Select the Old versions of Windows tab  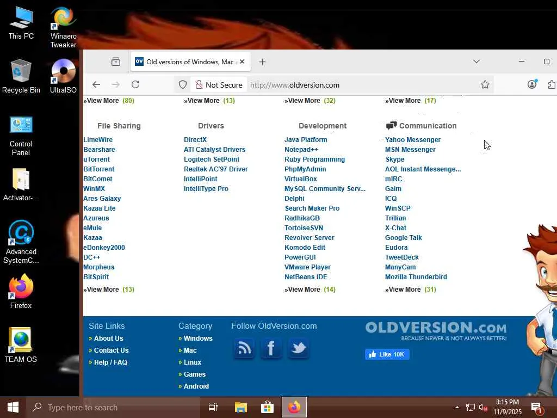click(191, 62)
